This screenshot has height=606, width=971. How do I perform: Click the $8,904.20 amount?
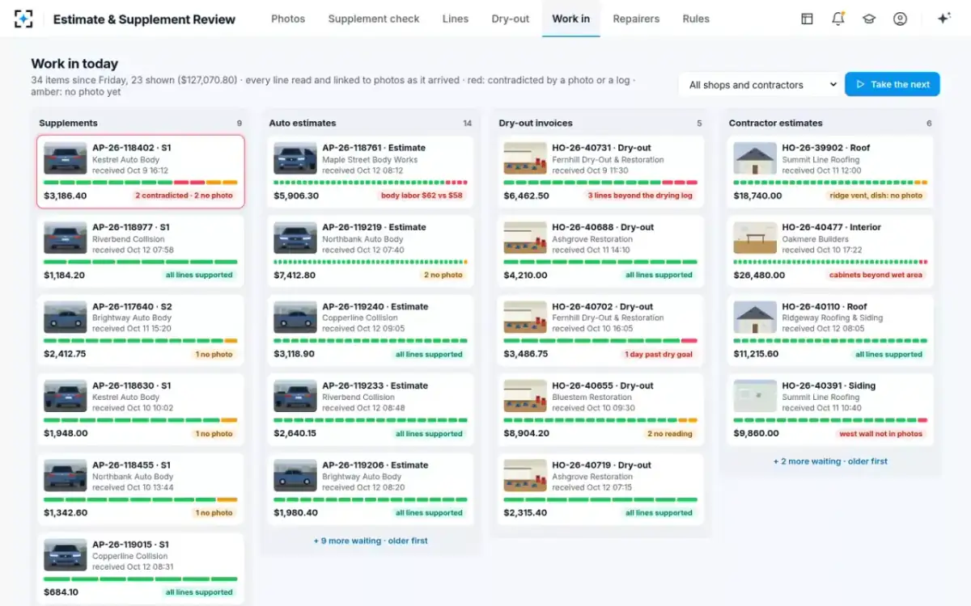[527, 433]
